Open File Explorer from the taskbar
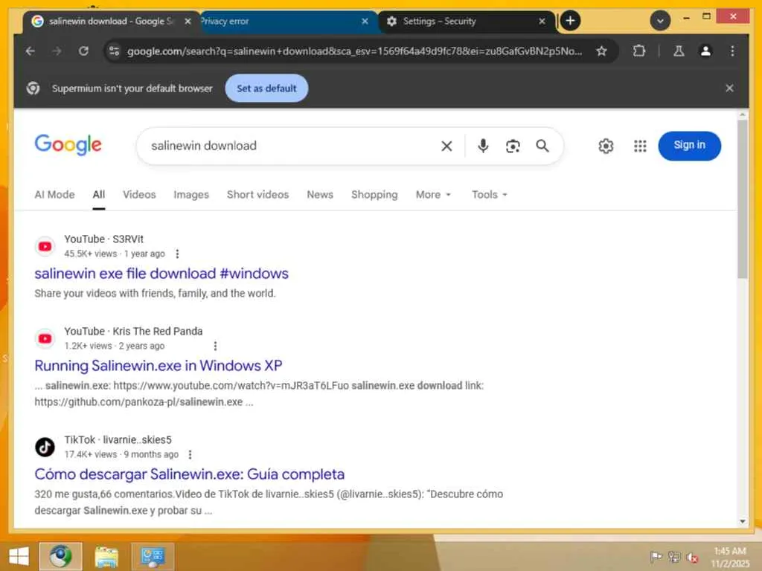762x571 pixels. coord(106,556)
